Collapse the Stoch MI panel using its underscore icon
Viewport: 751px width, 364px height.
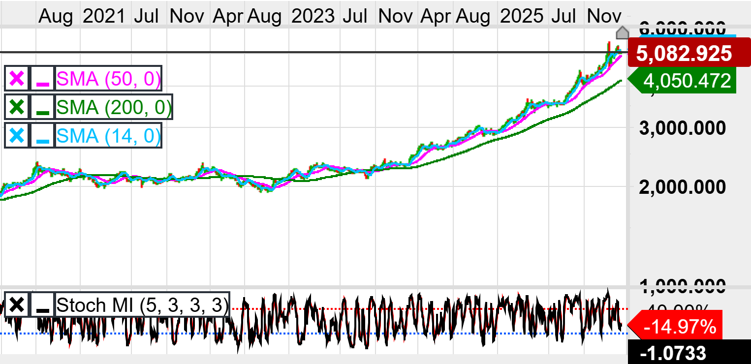(x=43, y=305)
